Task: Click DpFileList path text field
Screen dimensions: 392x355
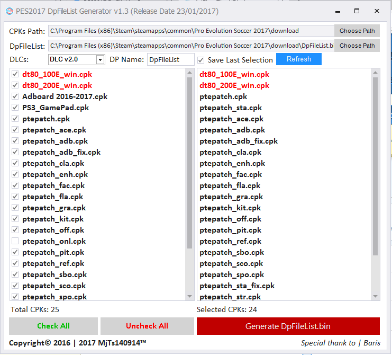Action: [192, 46]
